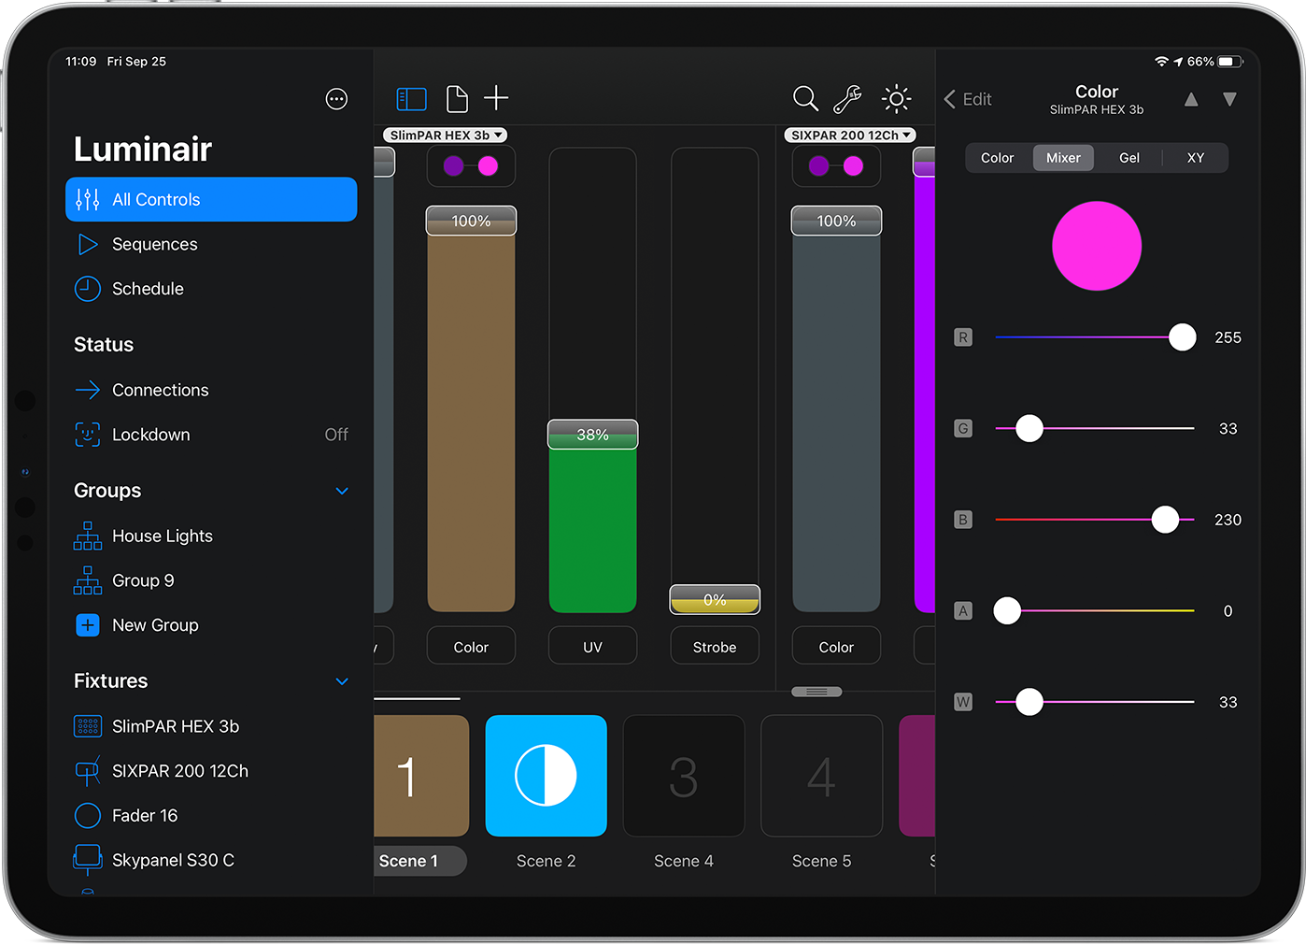Tap SIXPAR color dots swatch
1306x944 pixels.
coord(836,166)
